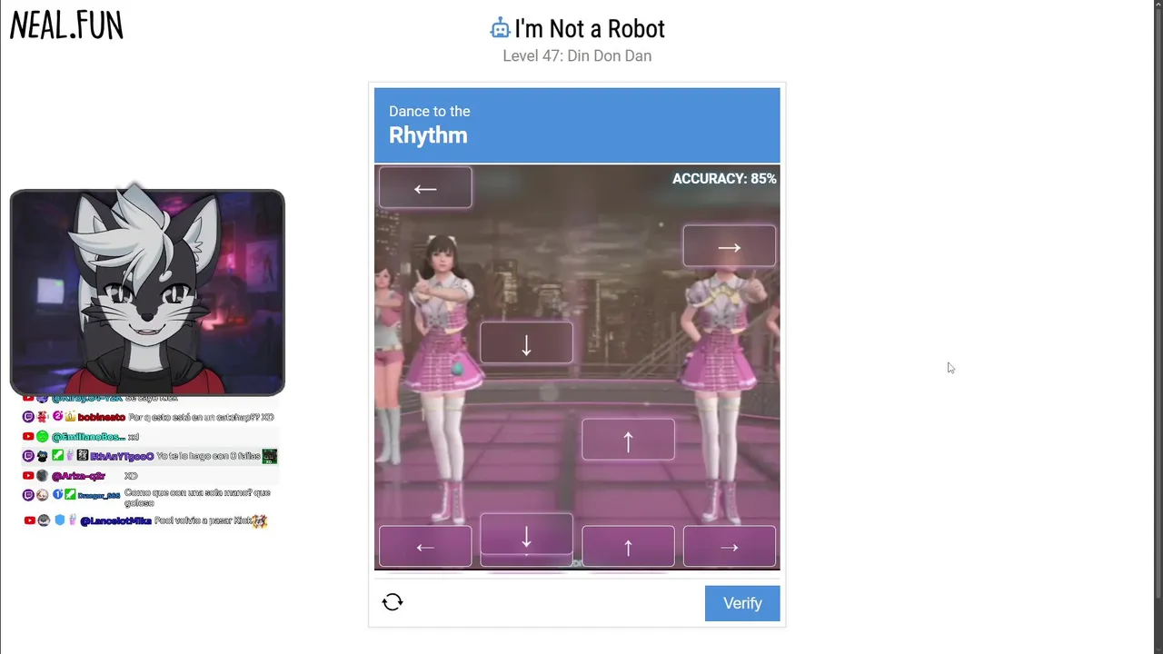Hit the falling up arrow in mid-video
The image size is (1163, 654).
tap(628, 441)
